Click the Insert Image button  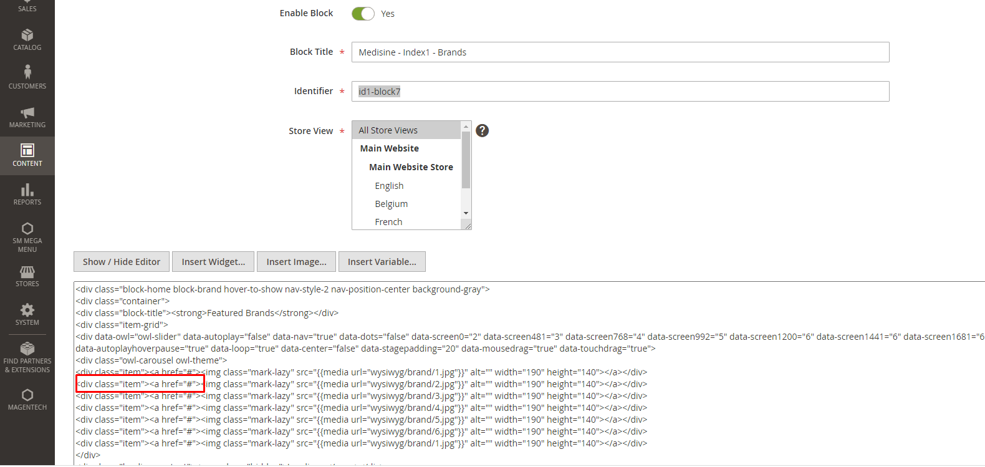[296, 262]
